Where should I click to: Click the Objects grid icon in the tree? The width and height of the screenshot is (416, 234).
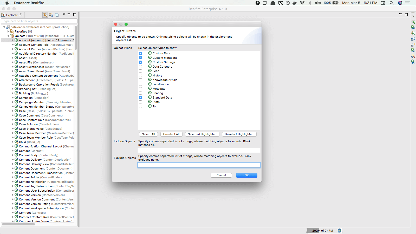(12, 36)
